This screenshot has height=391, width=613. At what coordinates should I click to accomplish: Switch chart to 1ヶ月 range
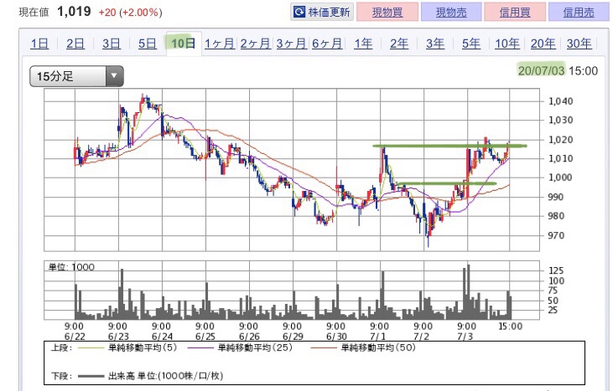tap(220, 44)
